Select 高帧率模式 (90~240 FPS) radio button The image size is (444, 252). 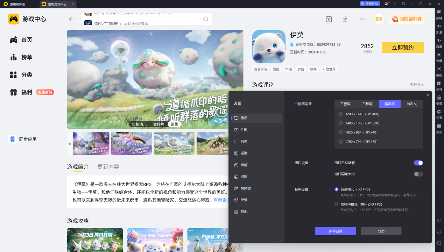point(337,204)
